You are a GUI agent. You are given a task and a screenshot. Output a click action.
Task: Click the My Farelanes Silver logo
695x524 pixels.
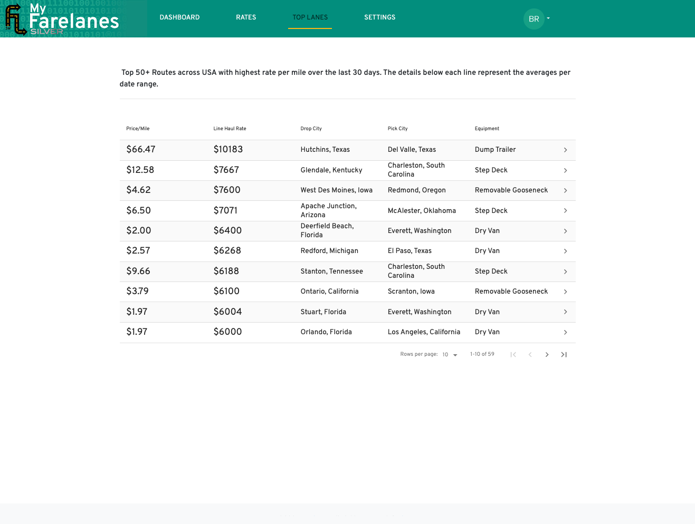[x=63, y=19]
